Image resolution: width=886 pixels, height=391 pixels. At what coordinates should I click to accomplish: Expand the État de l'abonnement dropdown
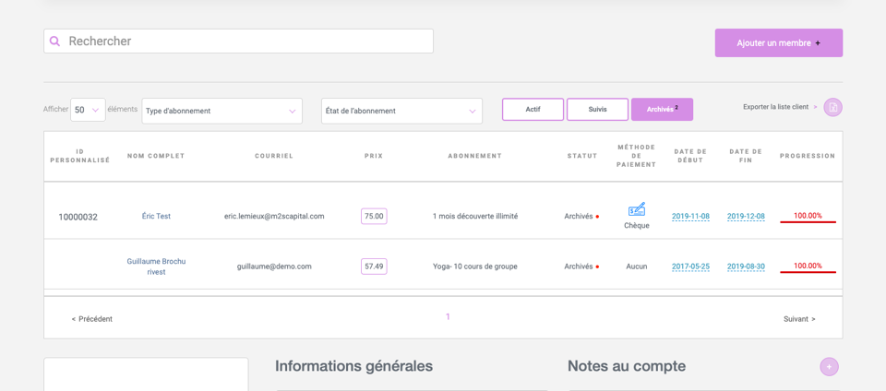pos(401,112)
